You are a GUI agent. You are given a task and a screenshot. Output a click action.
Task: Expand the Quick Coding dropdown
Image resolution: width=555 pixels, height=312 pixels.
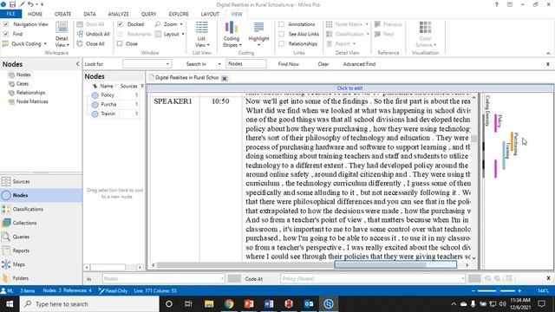45,44
